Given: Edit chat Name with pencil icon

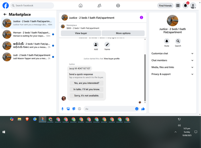Looking at the screenshot, I should tap(107, 45).
